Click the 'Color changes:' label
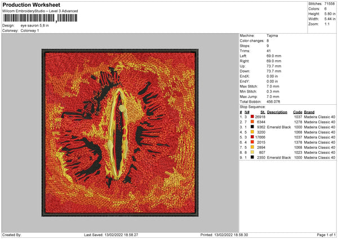Image resolution: width=338 pixels, height=239 pixels. (252, 41)
